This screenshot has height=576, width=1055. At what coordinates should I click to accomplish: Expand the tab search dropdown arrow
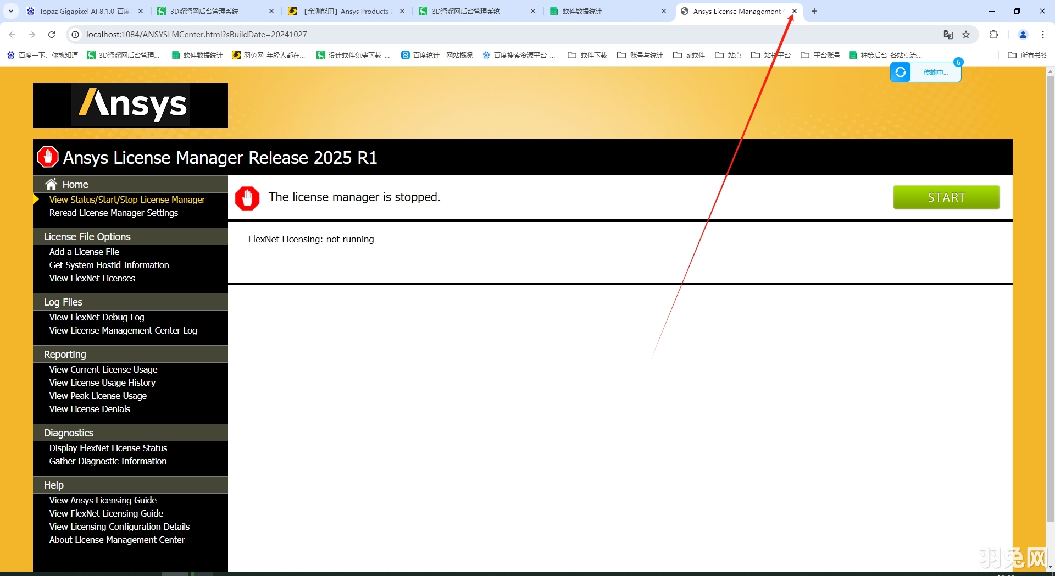(x=11, y=11)
